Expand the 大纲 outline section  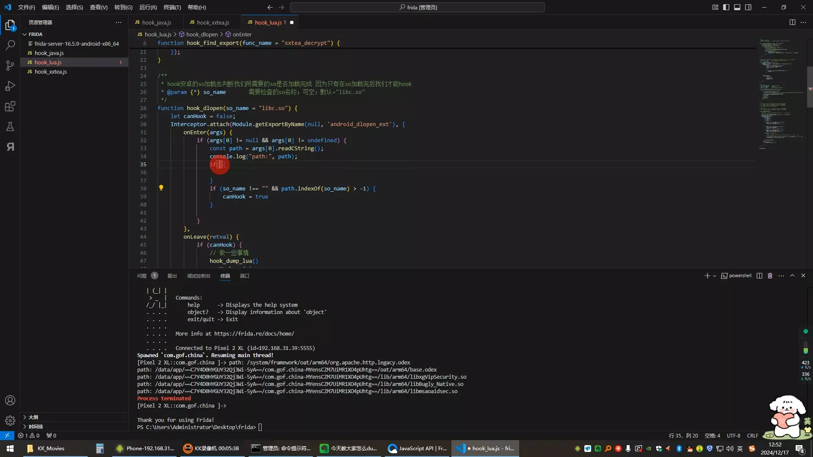[33, 417]
